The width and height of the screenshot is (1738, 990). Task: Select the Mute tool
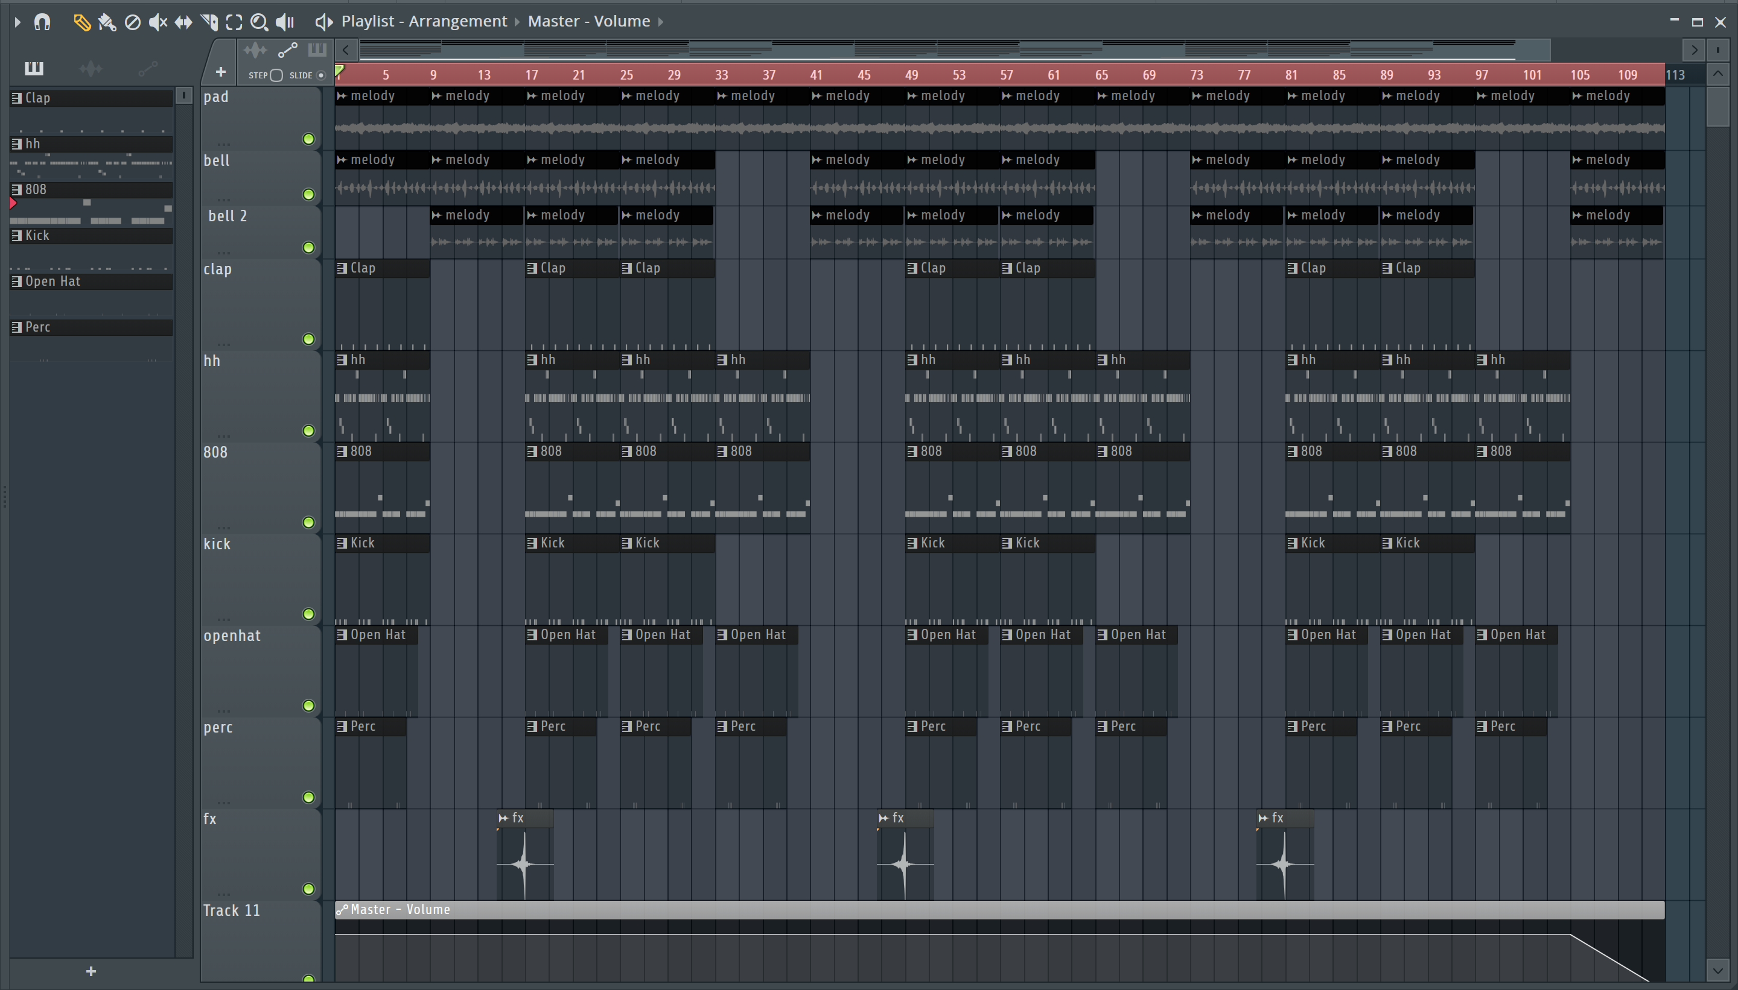tap(158, 22)
